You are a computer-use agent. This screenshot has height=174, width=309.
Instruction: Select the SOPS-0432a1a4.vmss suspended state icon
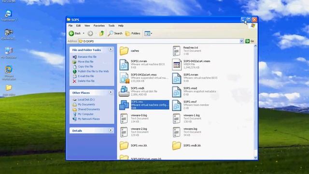click(x=125, y=78)
